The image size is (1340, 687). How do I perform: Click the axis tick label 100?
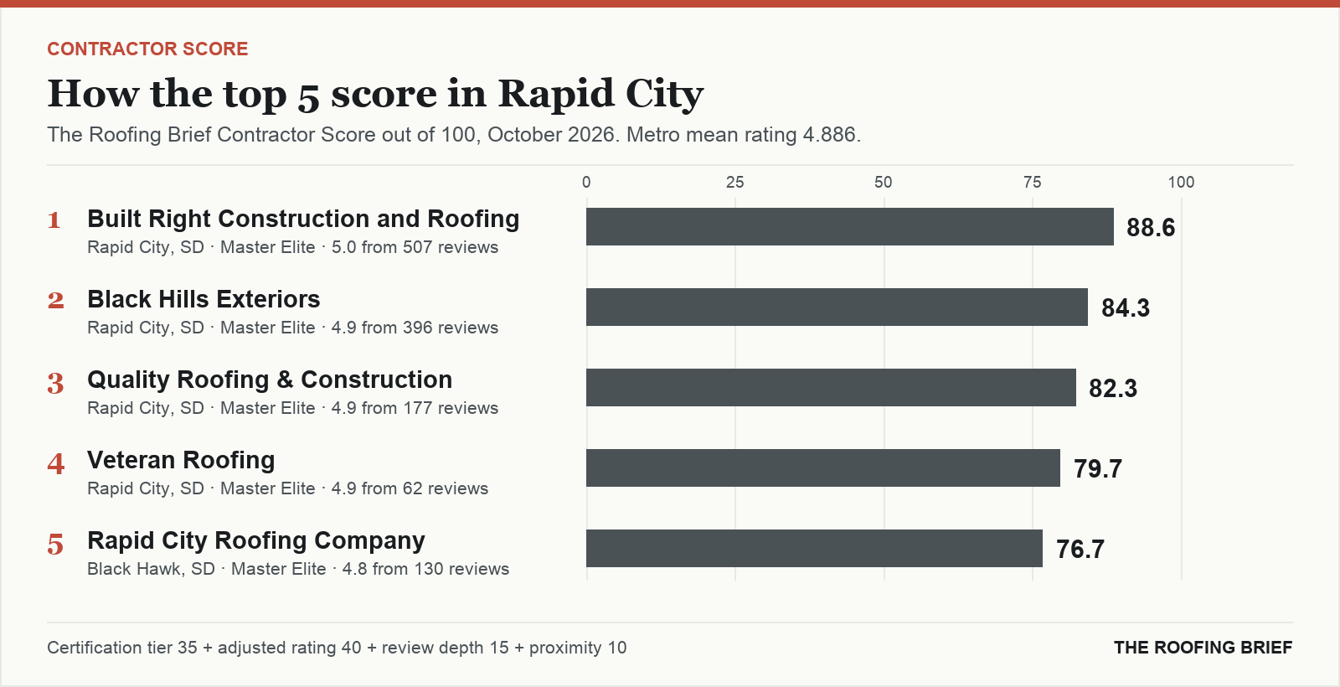point(1182,182)
